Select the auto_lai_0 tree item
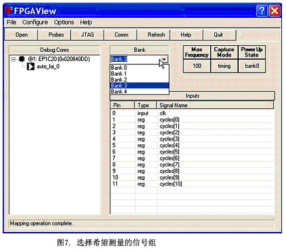 (48, 66)
